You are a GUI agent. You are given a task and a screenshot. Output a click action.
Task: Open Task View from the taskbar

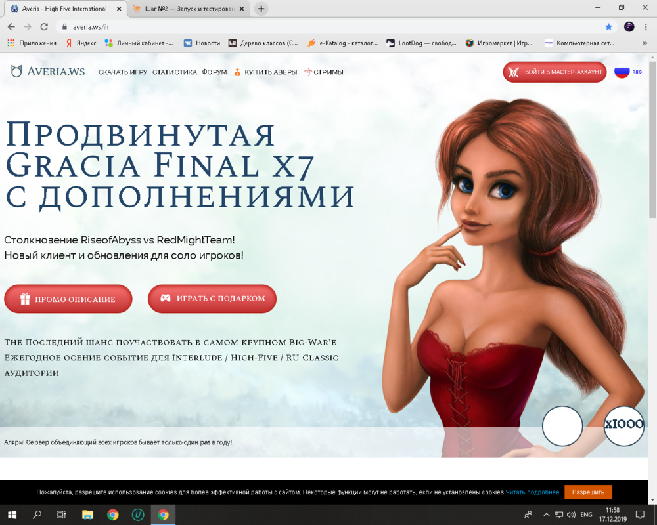(x=60, y=514)
